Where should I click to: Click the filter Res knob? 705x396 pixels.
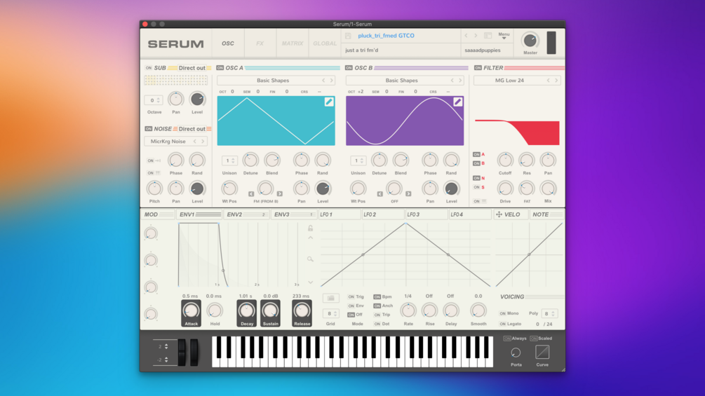[x=527, y=161]
